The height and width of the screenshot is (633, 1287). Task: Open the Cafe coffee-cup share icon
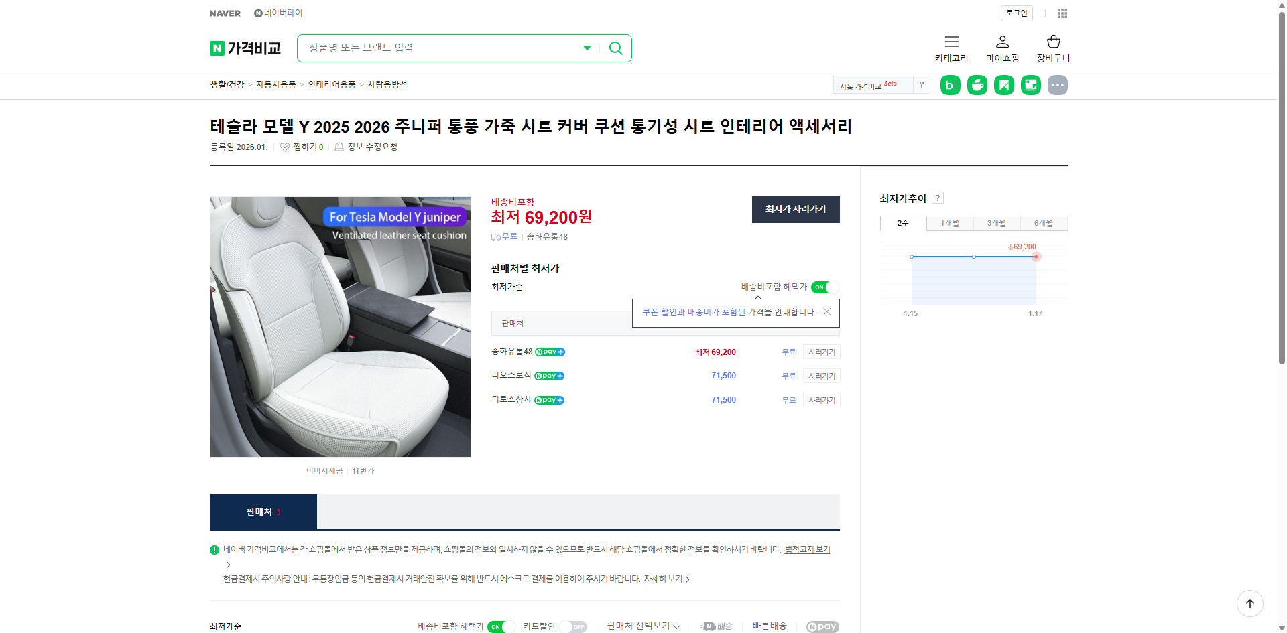tap(977, 84)
